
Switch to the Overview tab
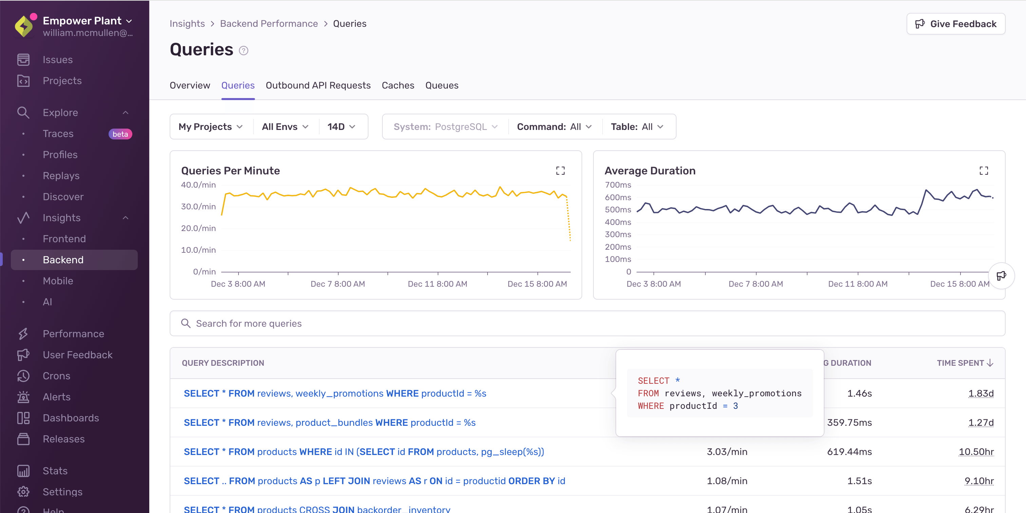[190, 85]
